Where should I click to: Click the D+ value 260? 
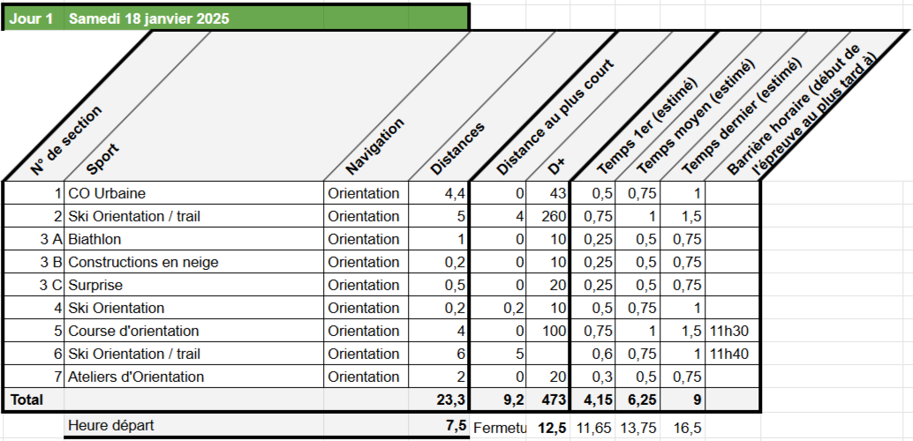pos(552,216)
